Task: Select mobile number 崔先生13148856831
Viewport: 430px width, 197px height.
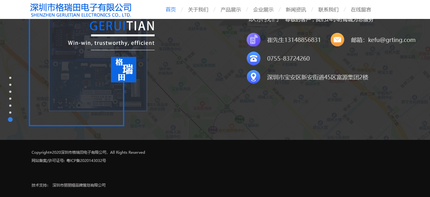Action: tap(294, 40)
